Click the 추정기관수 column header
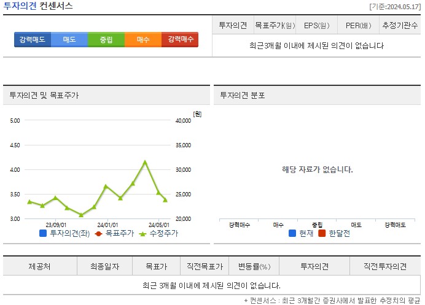Image resolution: width=425 pixels, height=305 pixels. (400, 25)
